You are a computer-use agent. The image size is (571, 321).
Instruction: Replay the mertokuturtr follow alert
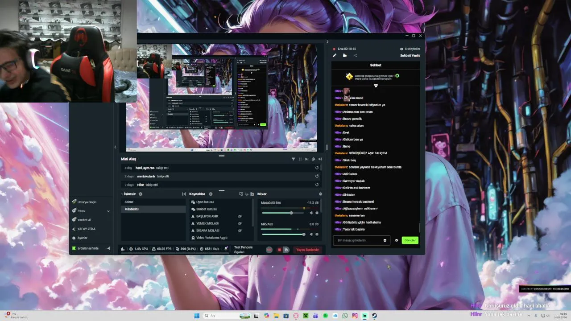pyautogui.click(x=317, y=176)
